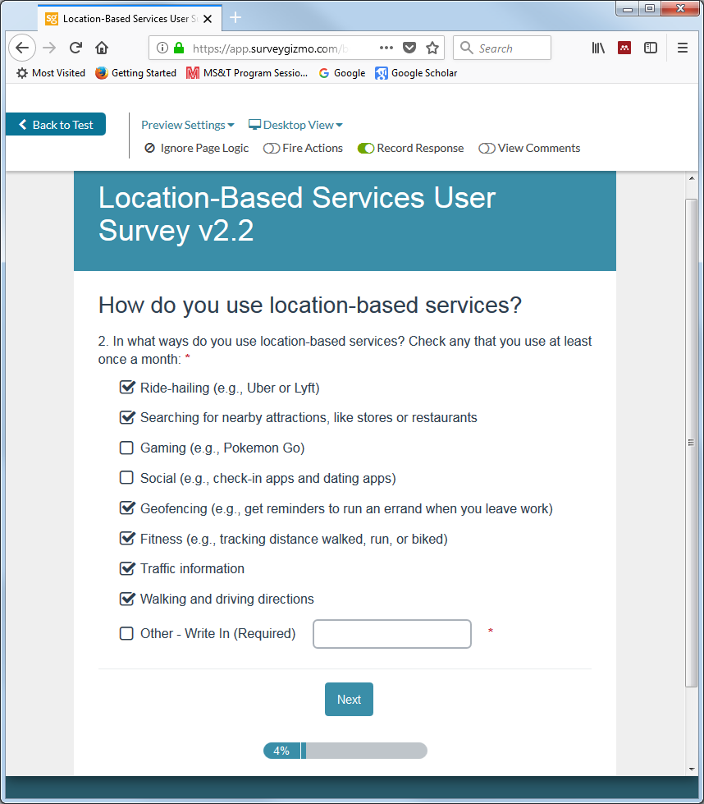Open the Google bookmark
704x804 pixels.
(342, 73)
